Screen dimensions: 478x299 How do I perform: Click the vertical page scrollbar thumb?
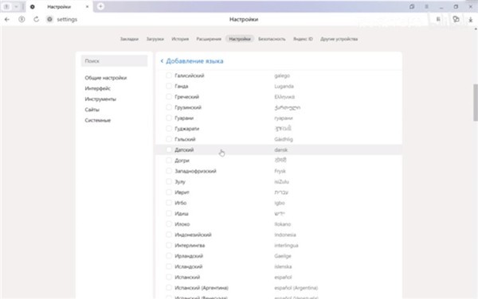pyautogui.click(x=476, y=103)
